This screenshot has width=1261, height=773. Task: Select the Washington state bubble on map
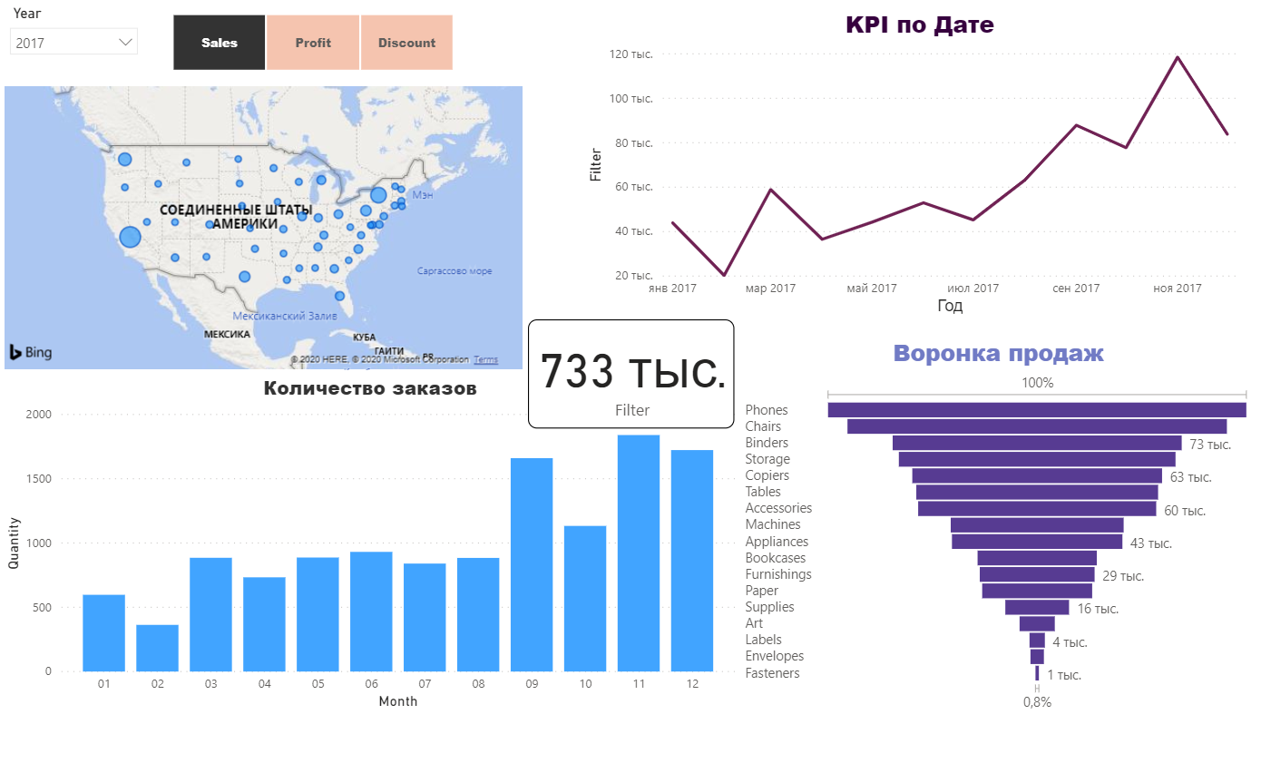pos(124,160)
